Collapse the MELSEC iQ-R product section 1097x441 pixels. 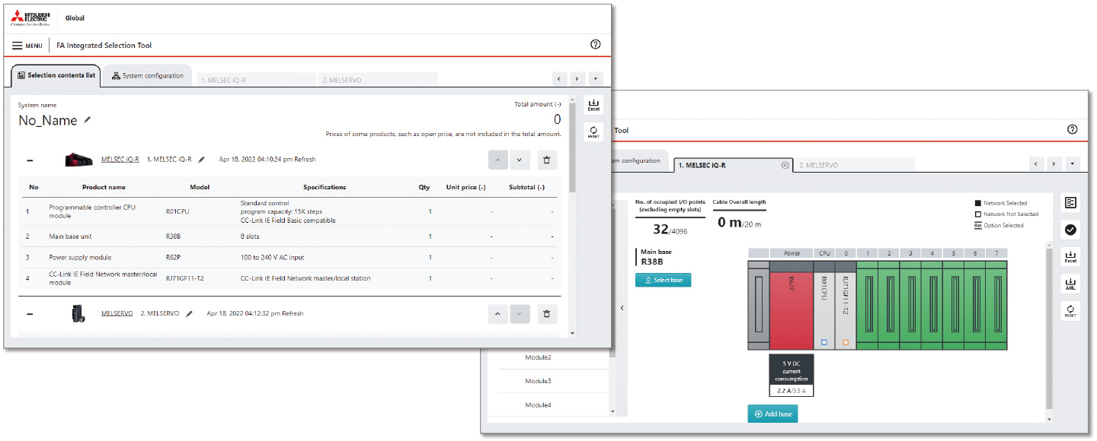30,160
